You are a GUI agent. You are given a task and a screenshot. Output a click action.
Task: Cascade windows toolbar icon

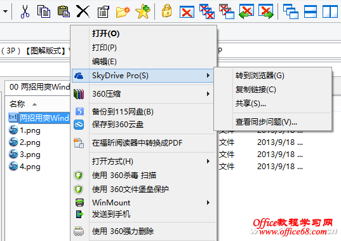pyautogui.click(x=291, y=11)
